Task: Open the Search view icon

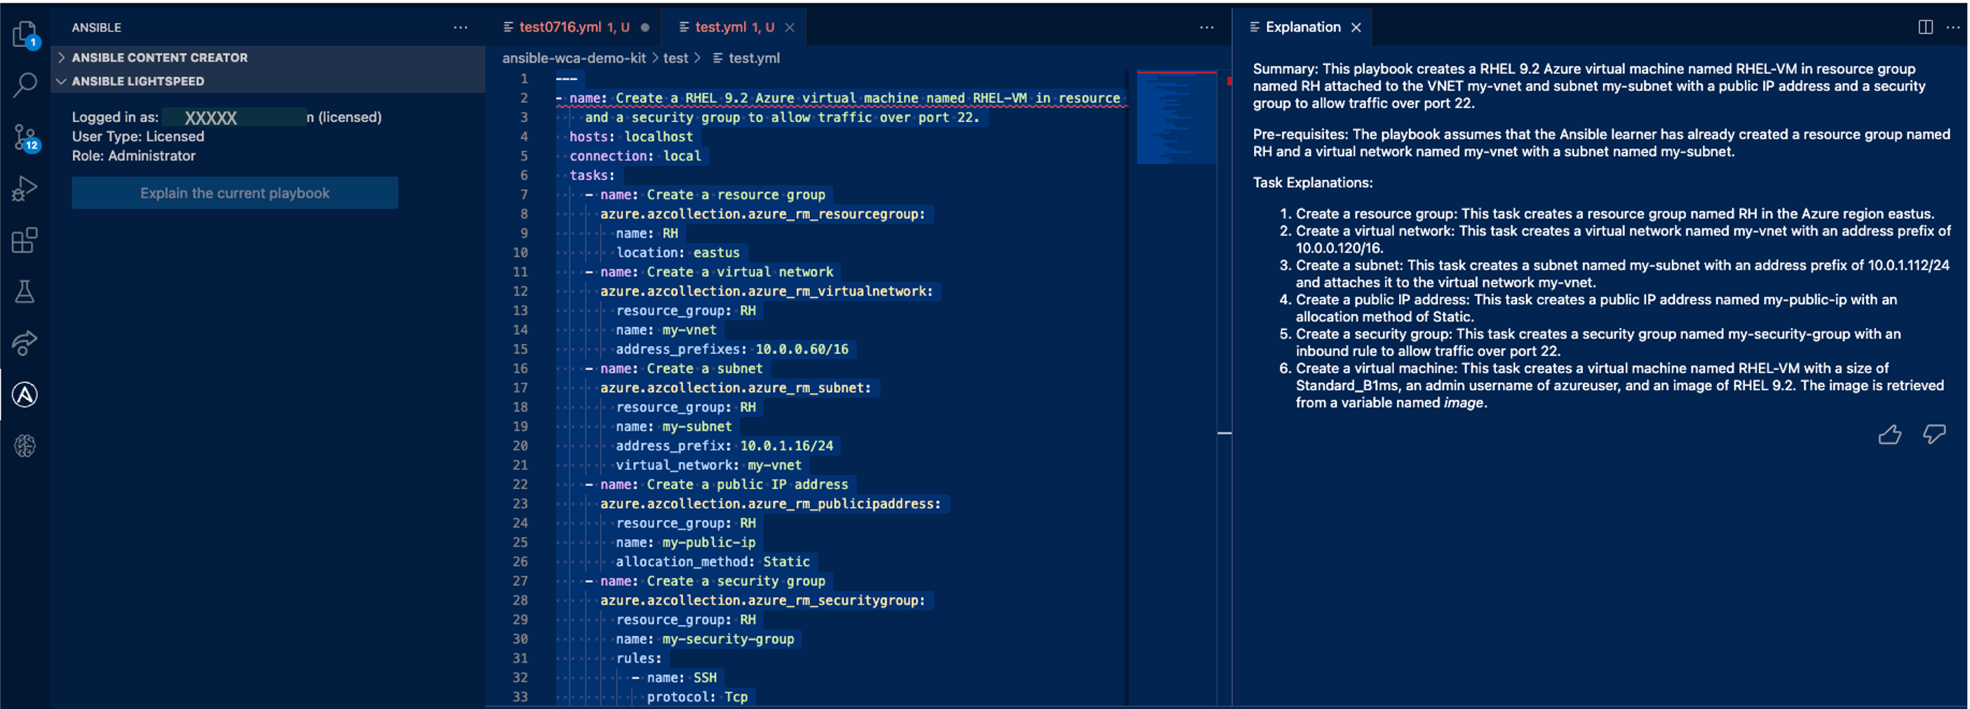Action: point(25,85)
